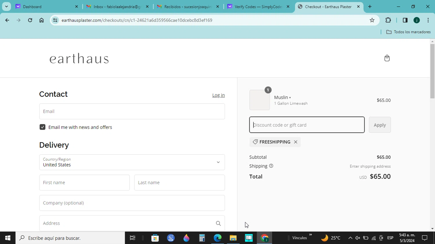
Task: Expand the Vínculos toolbar overflow chevron
Action: pos(311,235)
